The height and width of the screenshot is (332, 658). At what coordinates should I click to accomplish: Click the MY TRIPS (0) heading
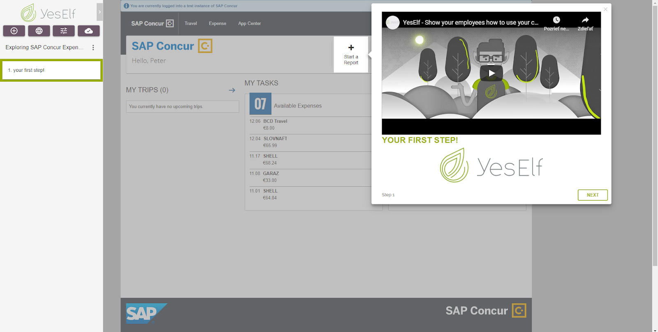147,90
